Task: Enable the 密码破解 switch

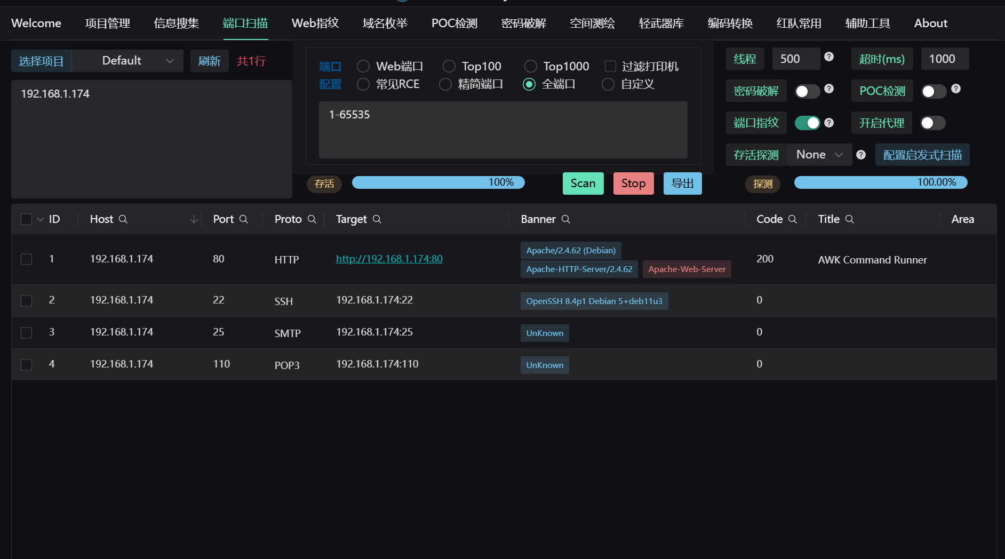Action: pos(808,91)
